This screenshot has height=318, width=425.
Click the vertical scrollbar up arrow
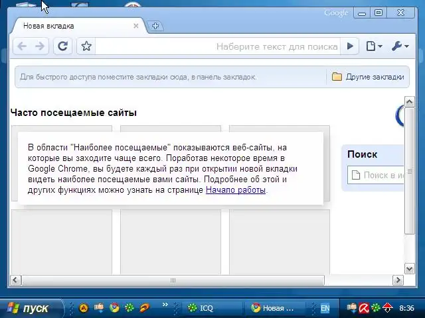409,102
